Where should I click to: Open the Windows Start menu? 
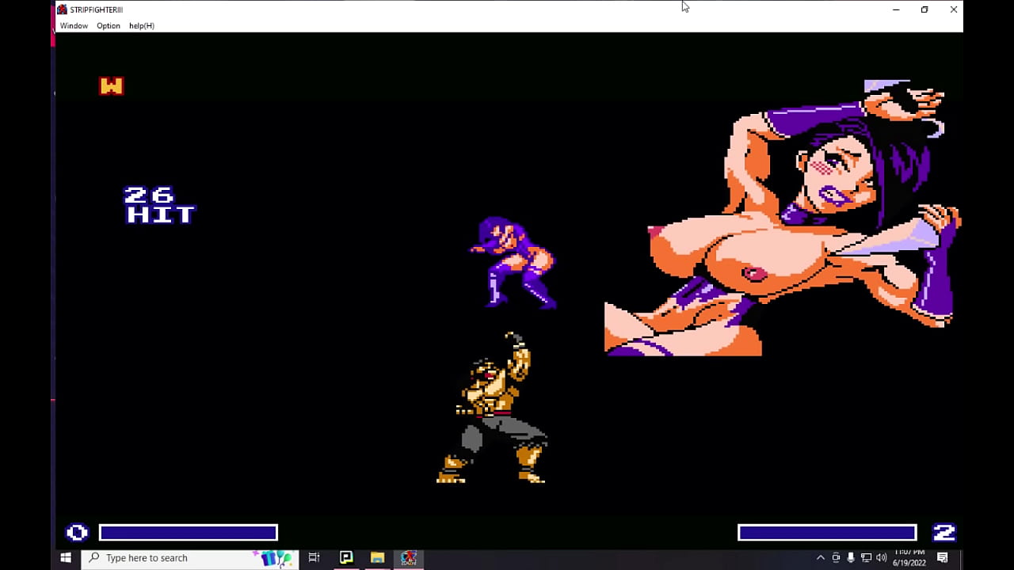(66, 558)
